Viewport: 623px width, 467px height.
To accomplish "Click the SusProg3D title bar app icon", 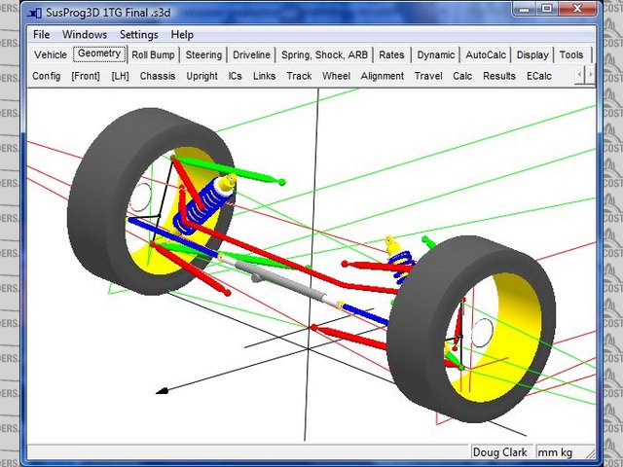I will click(35, 13).
